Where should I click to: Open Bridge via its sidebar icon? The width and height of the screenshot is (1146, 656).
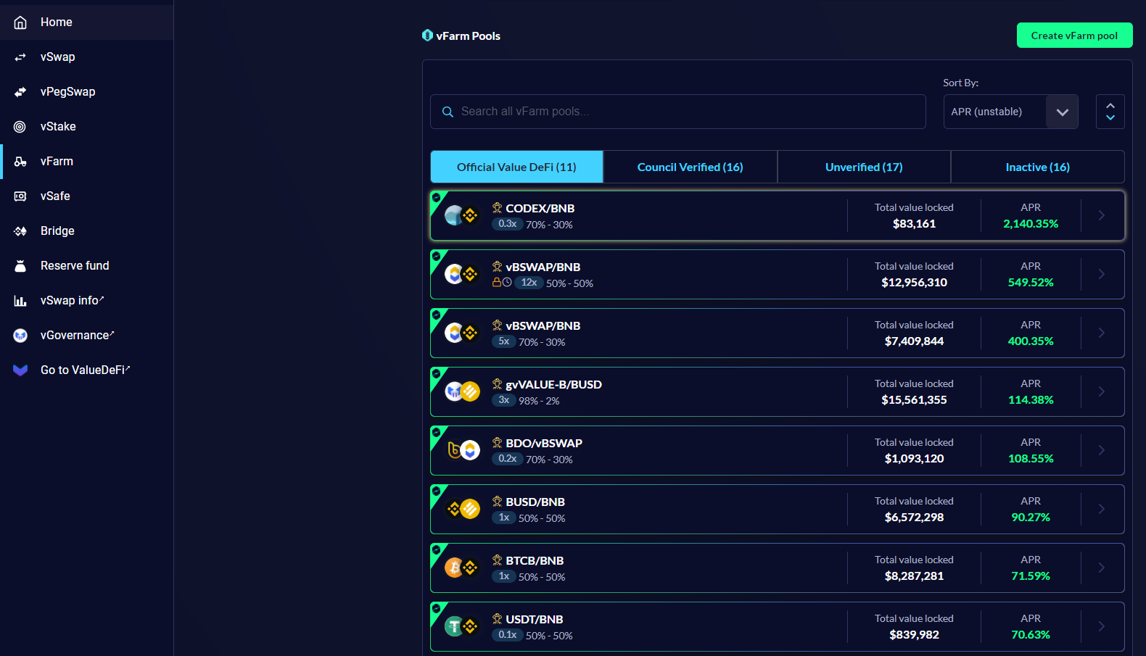20,231
